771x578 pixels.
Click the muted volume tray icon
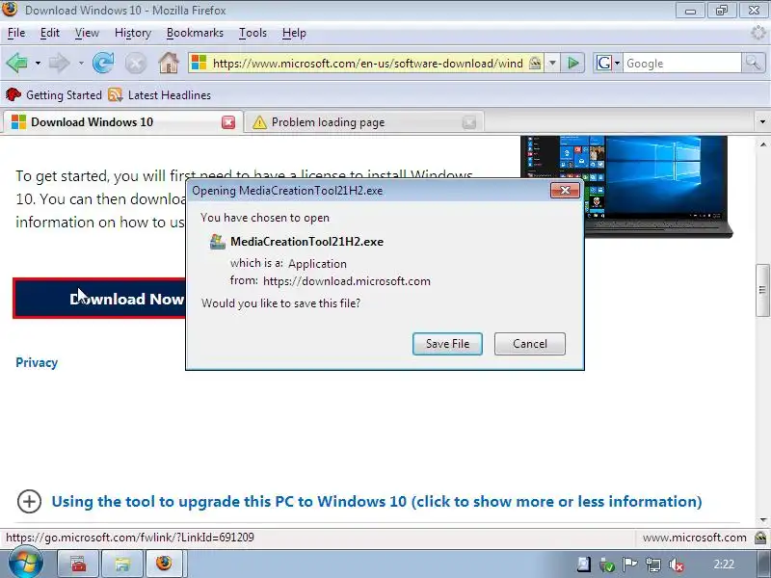pyautogui.click(x=677, y=565)
